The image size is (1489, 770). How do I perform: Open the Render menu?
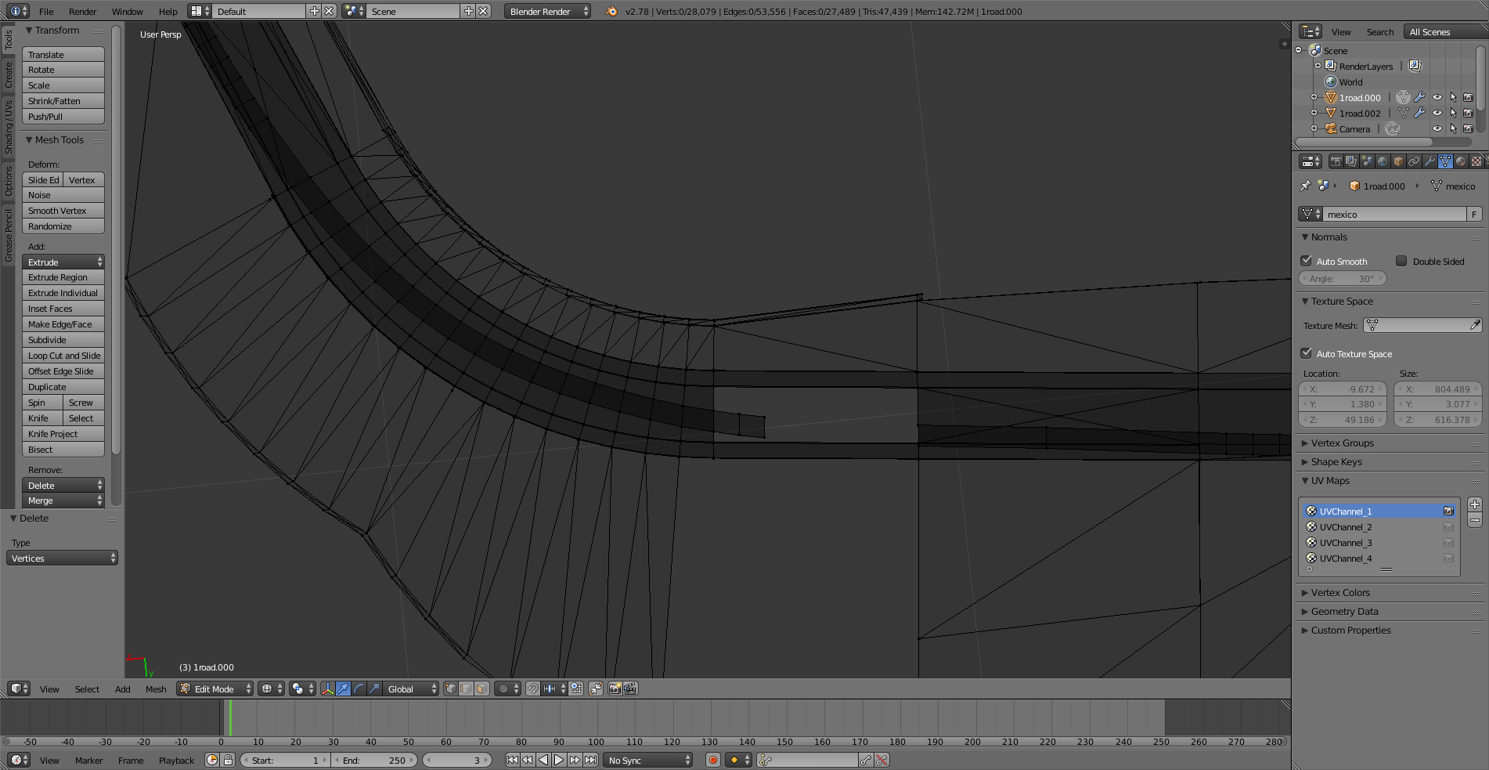82,12
